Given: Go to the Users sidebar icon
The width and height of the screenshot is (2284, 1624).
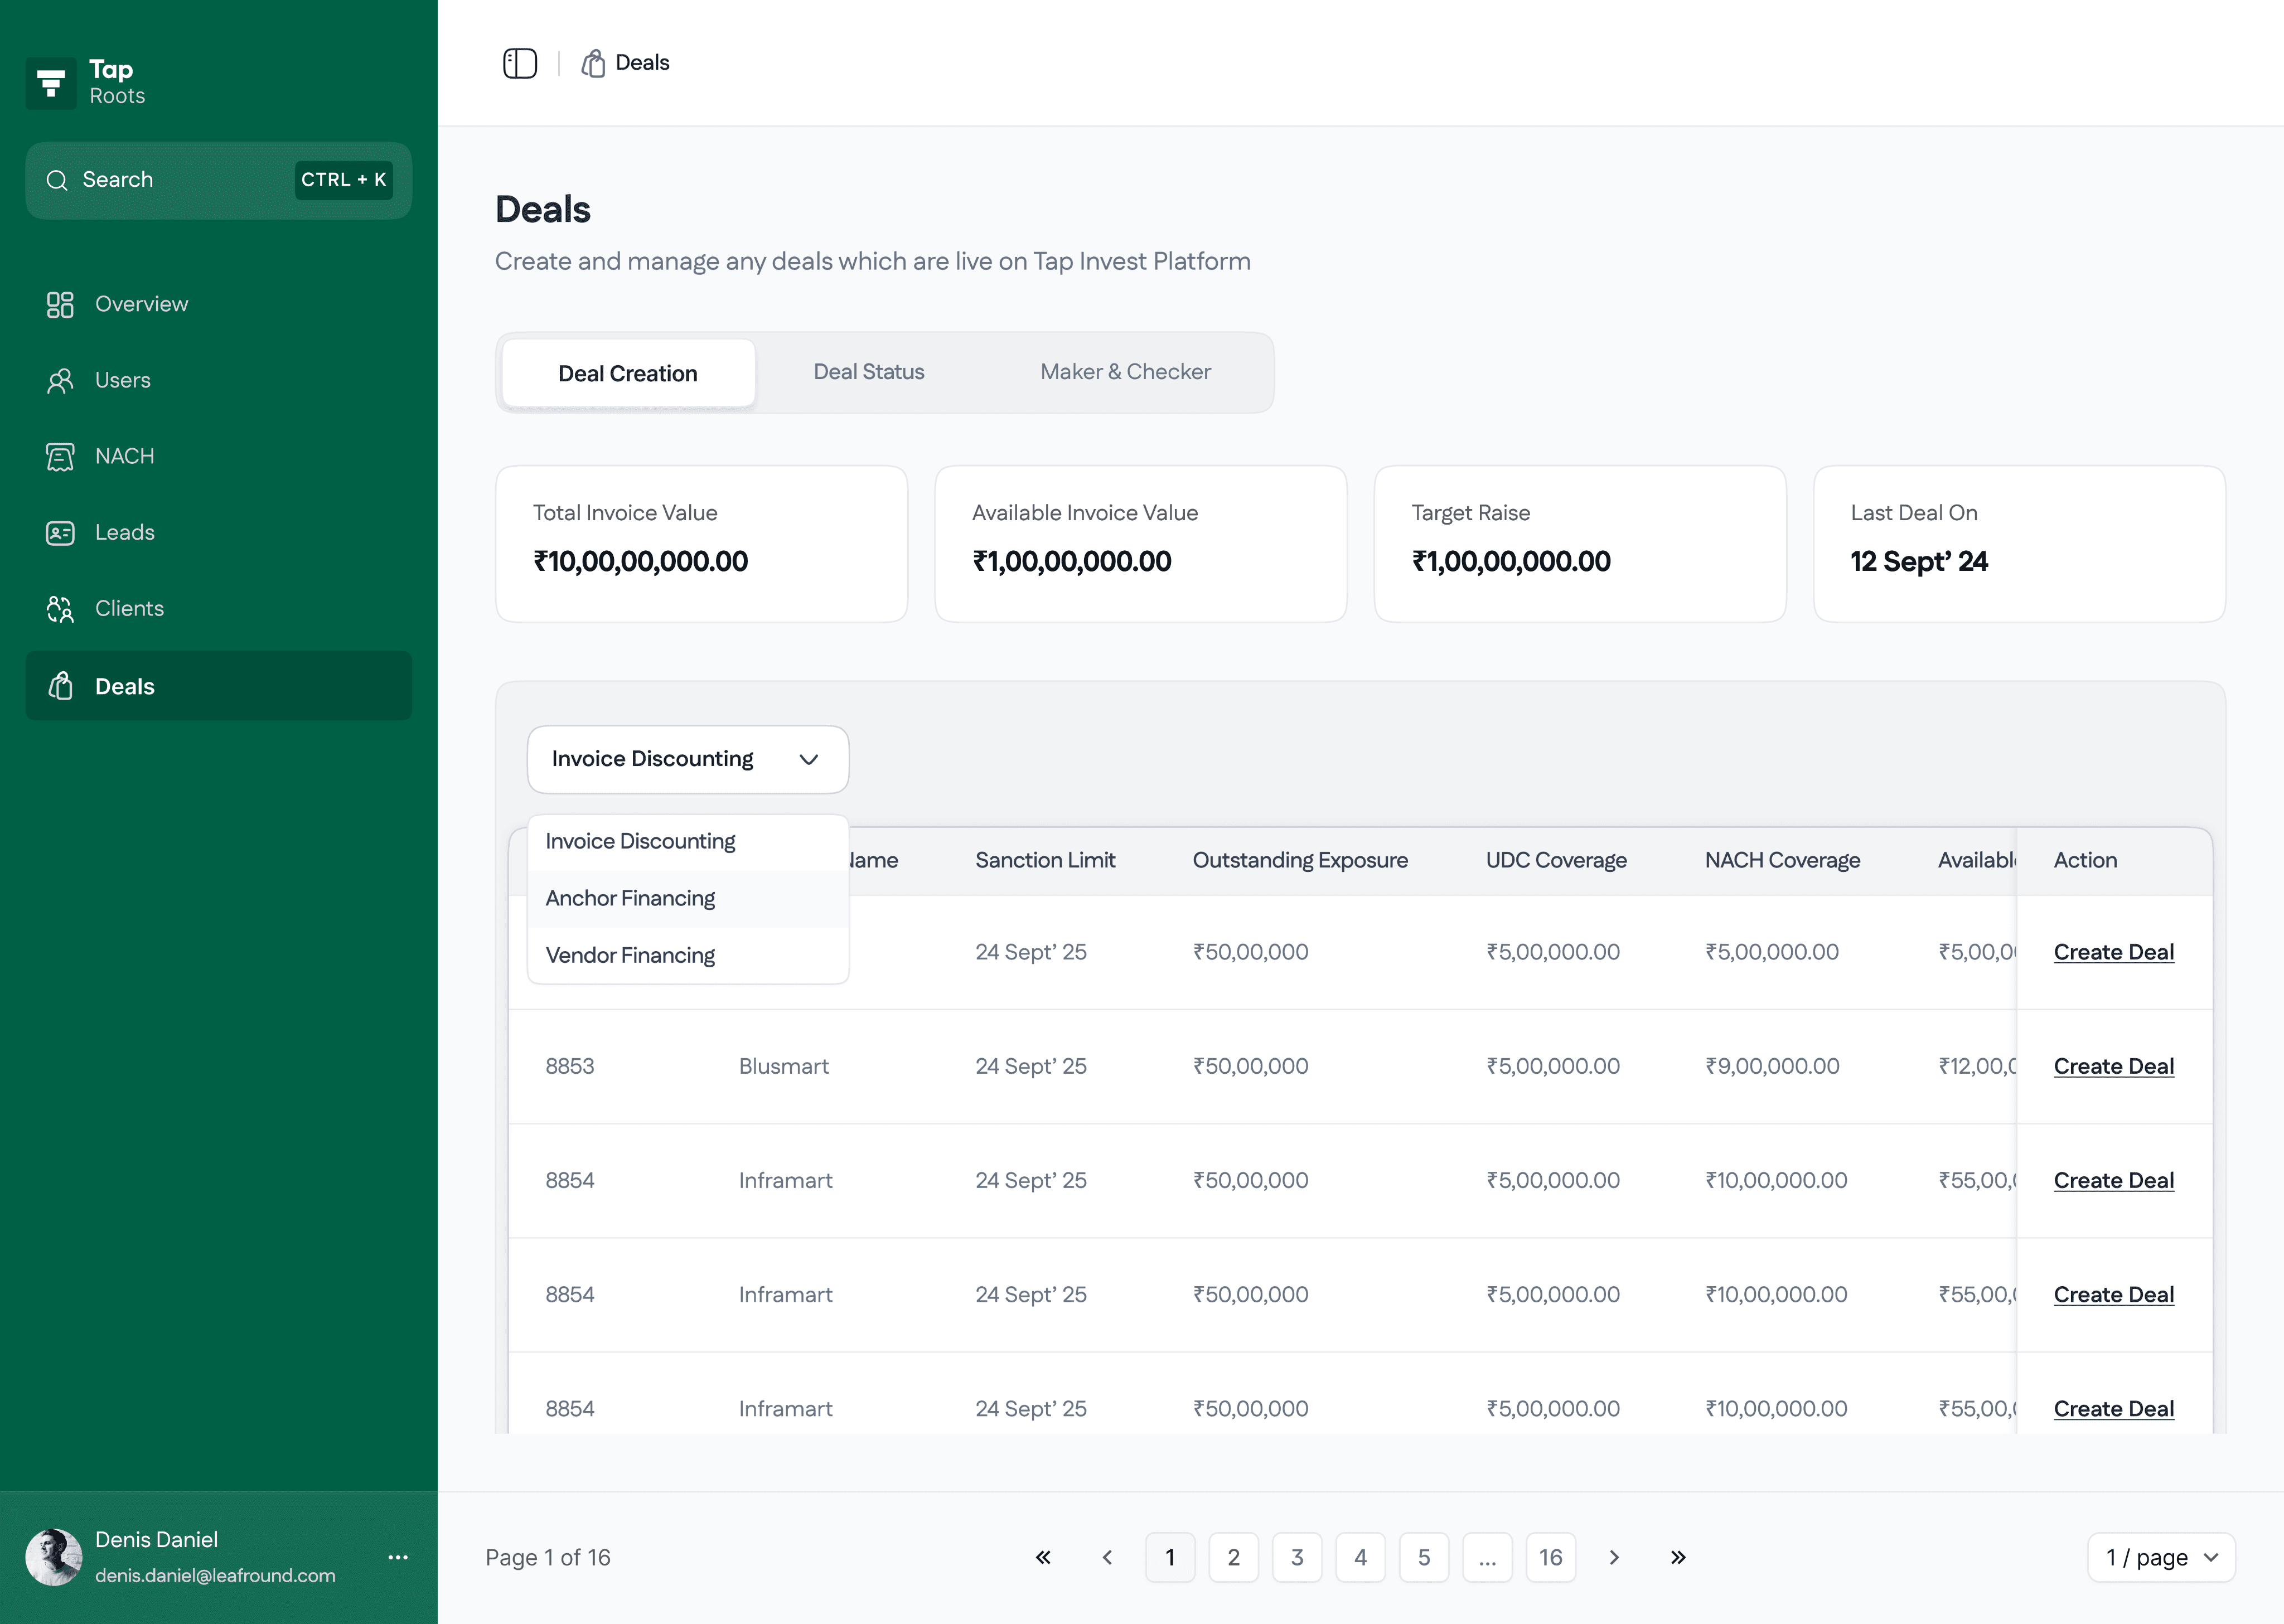Looking at the screenshot, I should click(60, 380).
